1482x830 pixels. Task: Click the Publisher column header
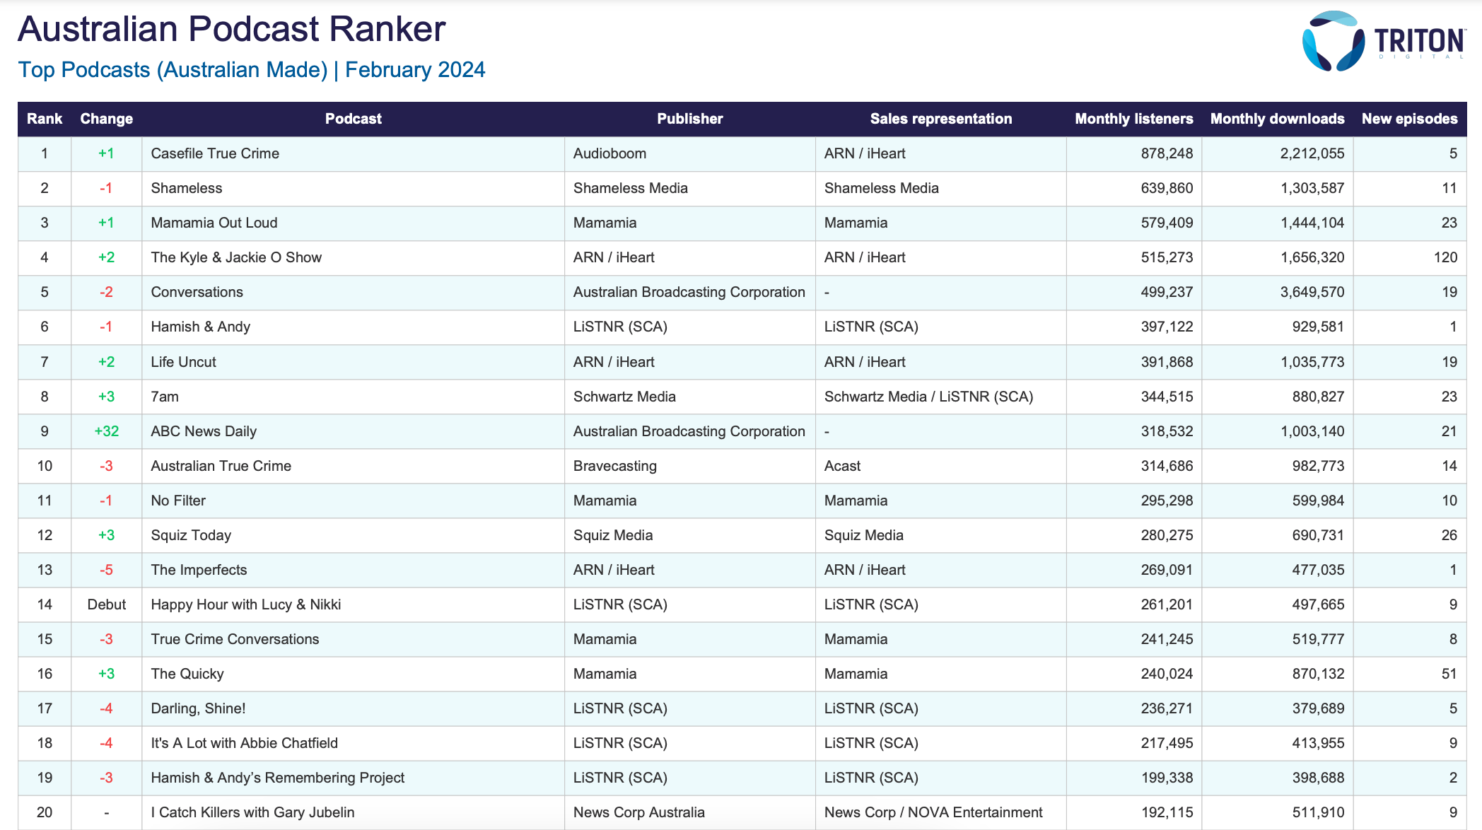click(x=690, y=119)
